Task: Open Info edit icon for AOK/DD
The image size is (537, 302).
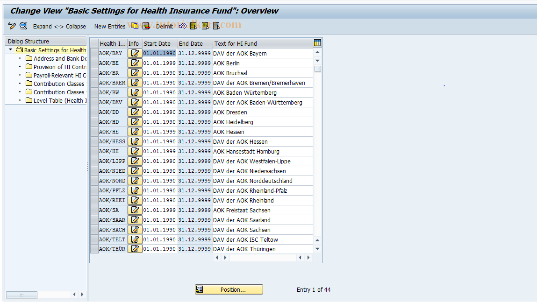Action: (135, 112)
